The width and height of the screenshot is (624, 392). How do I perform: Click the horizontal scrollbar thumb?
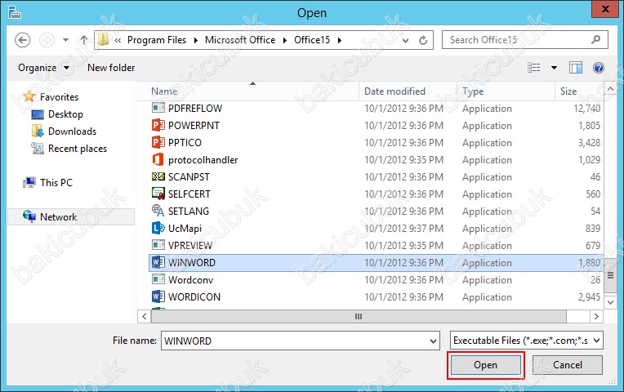(359, 316)
